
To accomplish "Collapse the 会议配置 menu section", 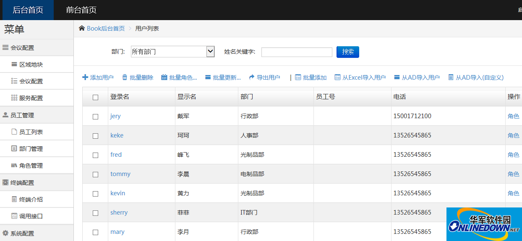I will (22, 48).
